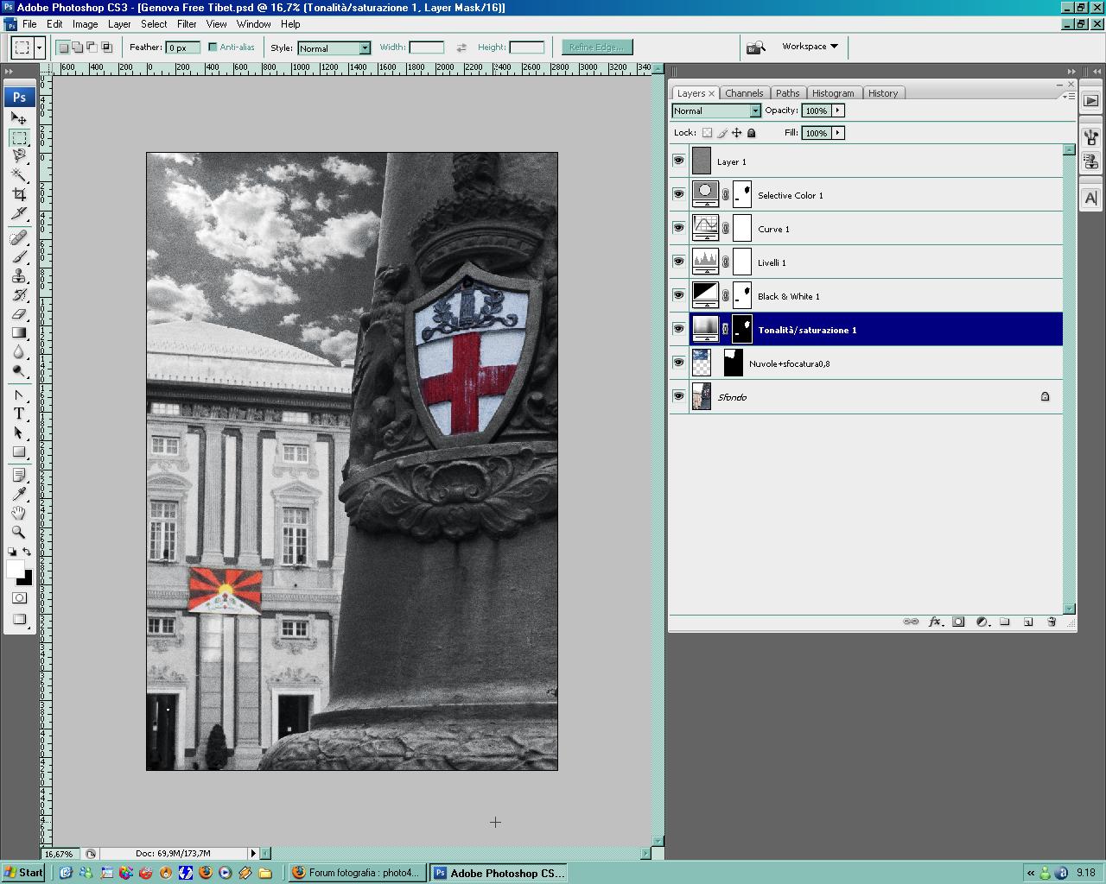Open the Go to Bridge icon
The width and height of the screenshot is (1106, 884).
click(x=756, y=47)
